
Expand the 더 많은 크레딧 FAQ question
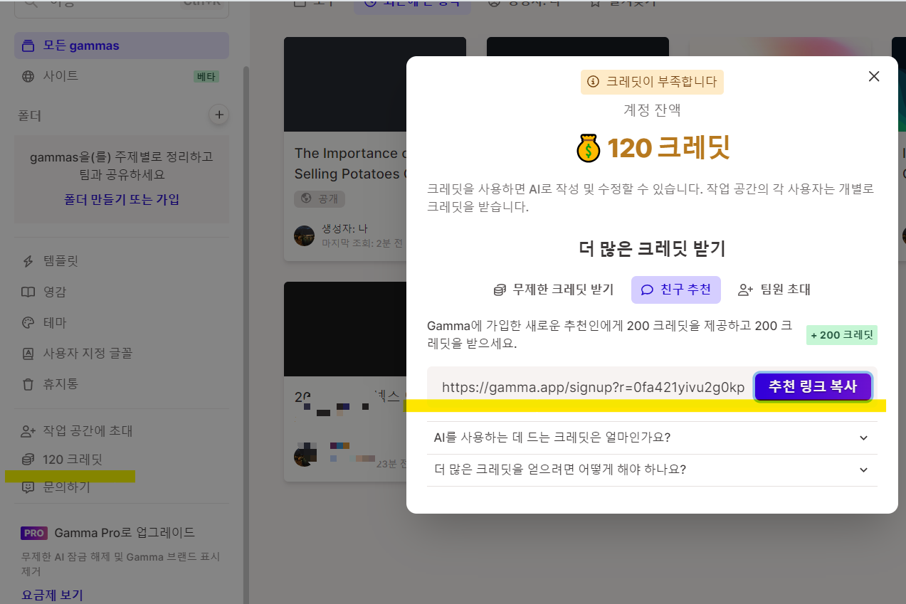pos(652,470)
